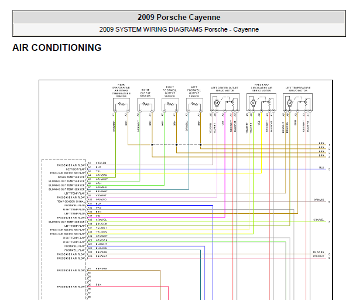Screen dimensions: 356x300
Task: Click the 'DEFROST FLAP' pin label
Action: coord(76,169)
